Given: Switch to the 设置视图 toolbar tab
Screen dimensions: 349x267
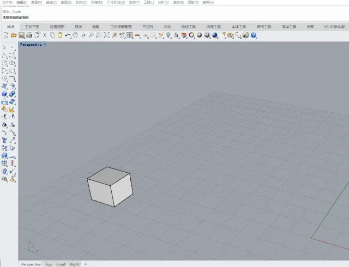Looking at the screenshot, I should [57, 27].
